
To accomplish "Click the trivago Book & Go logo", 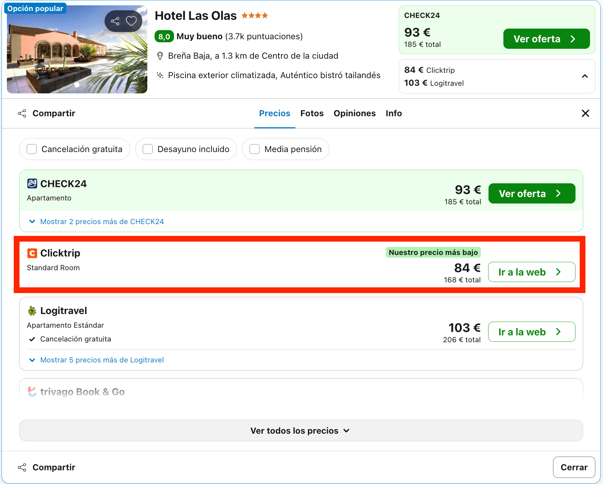I will coord(32,391).
